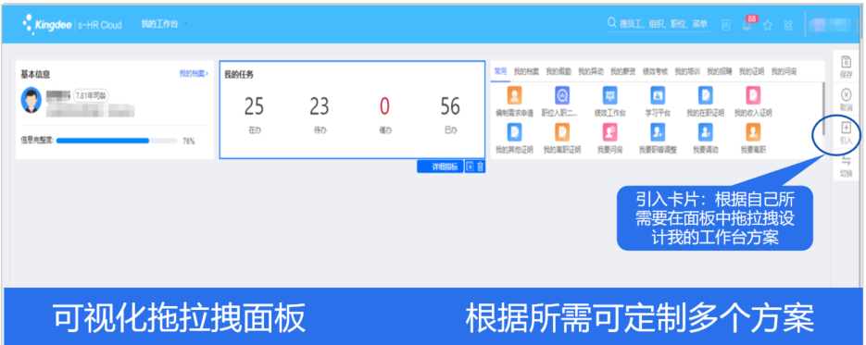Viewport: 866px width, 345px height.
Task: Click the header search field for 员工、组织
Action: tap(658, 24)
